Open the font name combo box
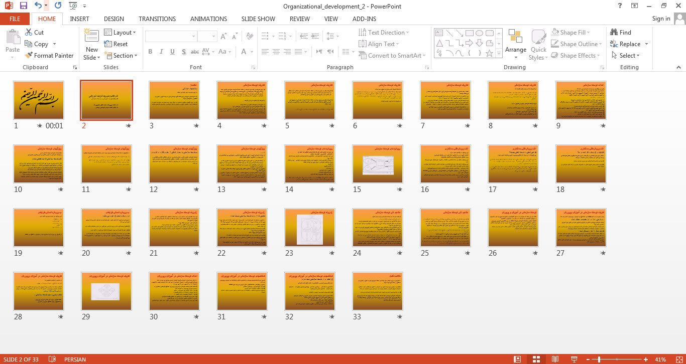Screen dimensions: 686x364 (x=171, y=37)
